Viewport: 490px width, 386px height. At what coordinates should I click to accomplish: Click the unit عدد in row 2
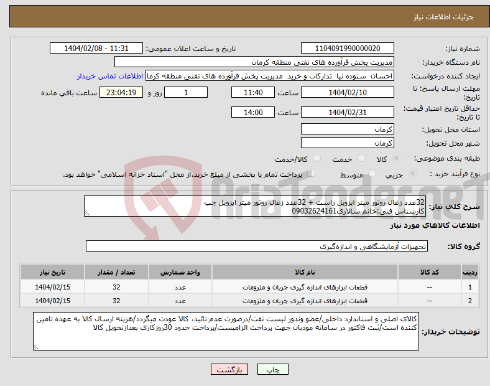point(180,301)
